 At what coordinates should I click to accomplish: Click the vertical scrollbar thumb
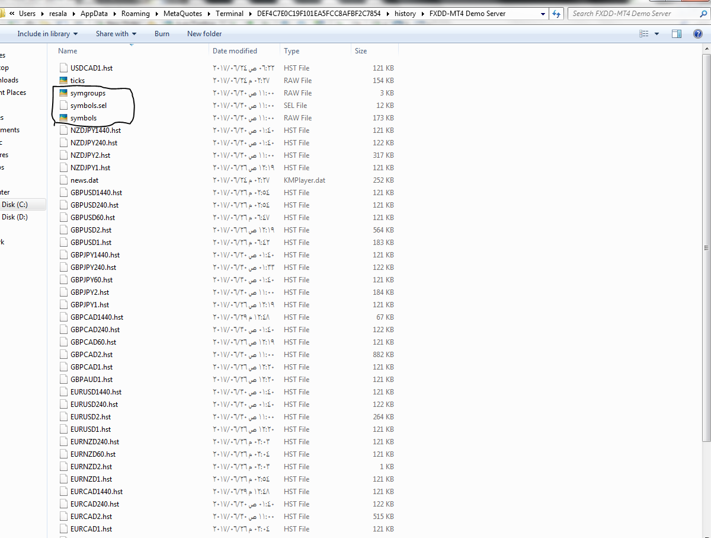[x=706, y=247]
